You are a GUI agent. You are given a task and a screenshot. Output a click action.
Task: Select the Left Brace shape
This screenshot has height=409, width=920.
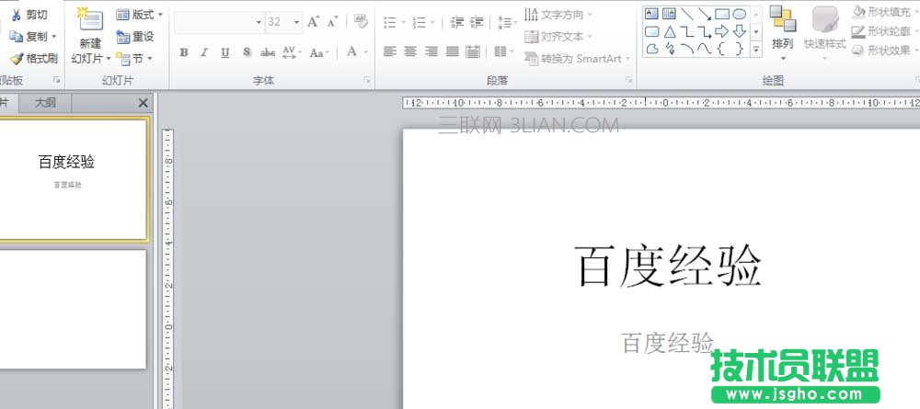click(721, 50)
